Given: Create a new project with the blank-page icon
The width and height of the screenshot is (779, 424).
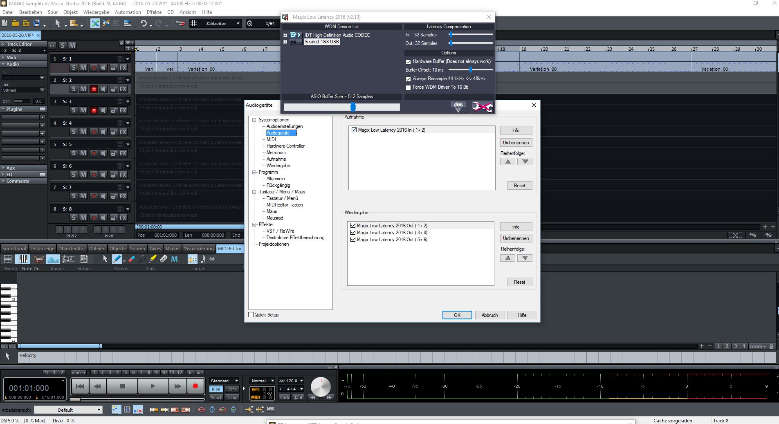Looking at the screenshot, I should tap(6, 23).
